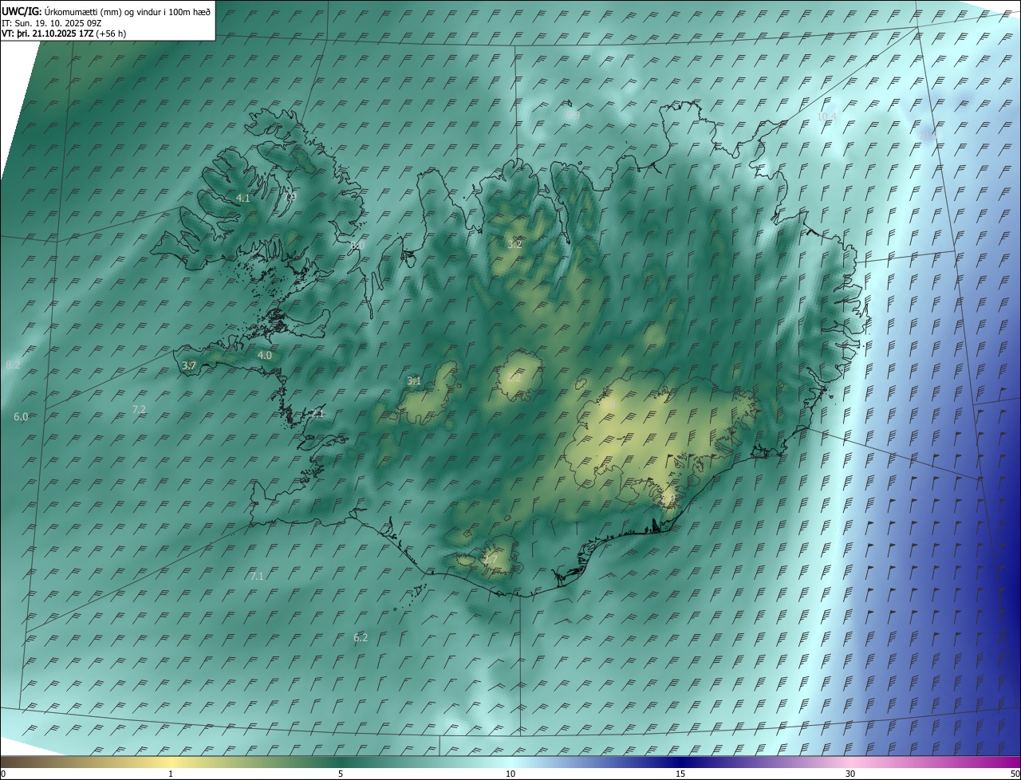
Task: Click the 2.2 value on Hofsjökull glacier
Action: coord(514,378)
